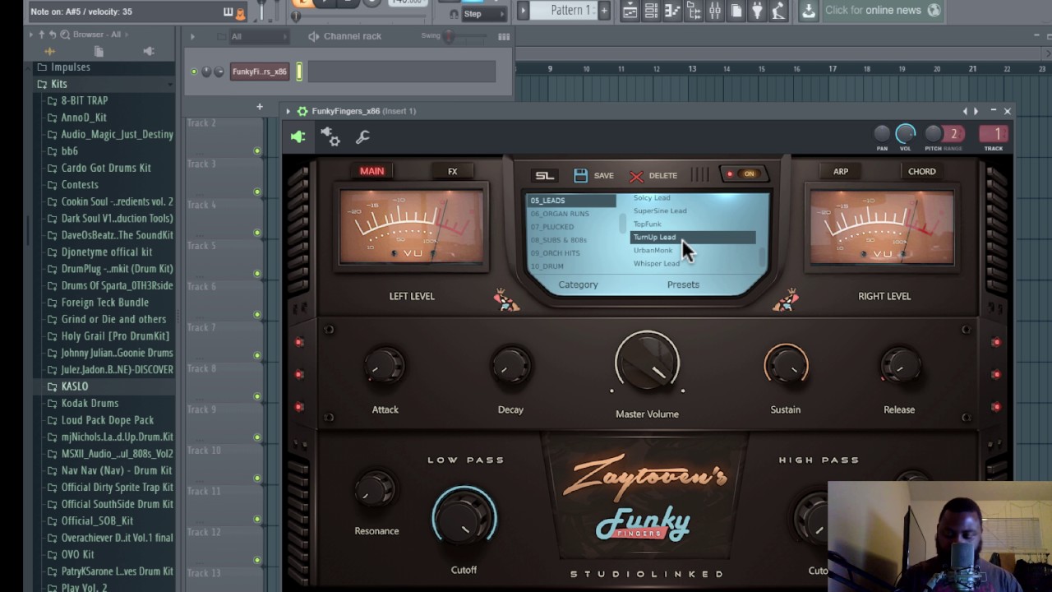Screen dimensions: 1052x592
Task: Toggle the headphone metronome icon beside Step
Action: pos(454,14)
